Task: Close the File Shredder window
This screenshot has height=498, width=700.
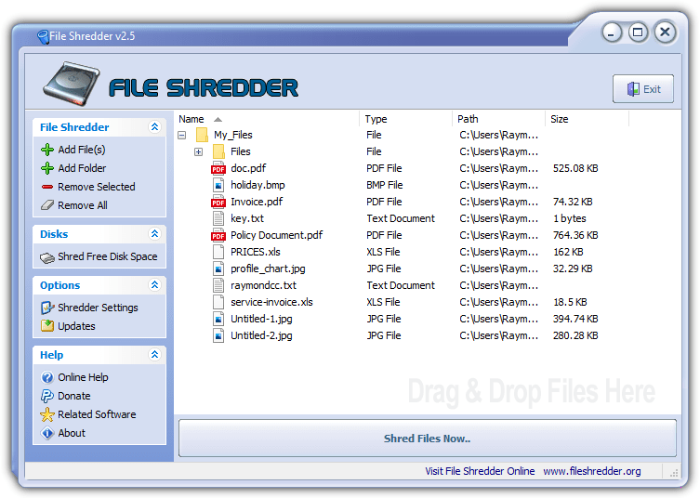Action: (x=665, y=33)
